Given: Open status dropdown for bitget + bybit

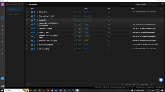Looking at the screenshot, I should (x=88, y=12).
